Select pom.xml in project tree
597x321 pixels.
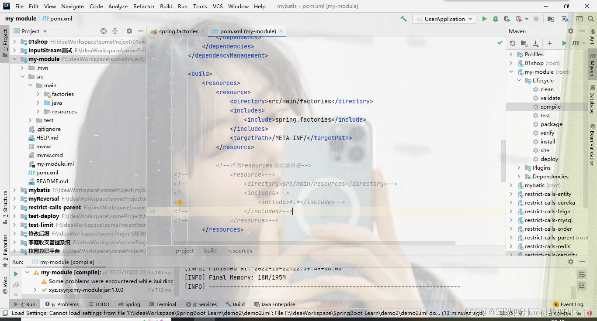click(47, 172)
